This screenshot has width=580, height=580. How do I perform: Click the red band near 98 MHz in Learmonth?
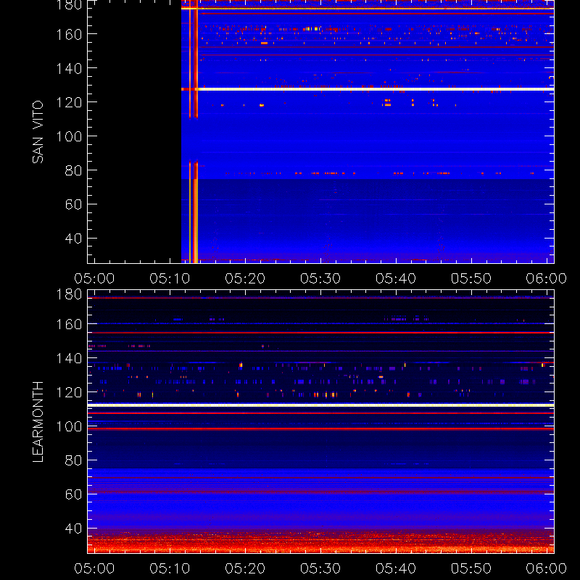click(320, 428)
